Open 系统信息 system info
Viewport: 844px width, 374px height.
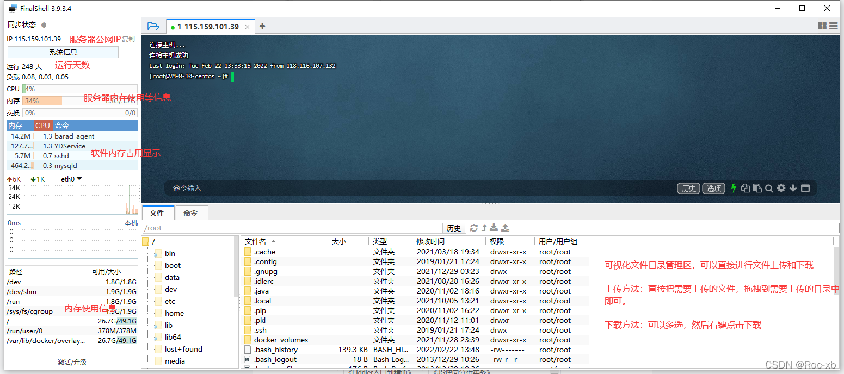(x=63, y=52)
